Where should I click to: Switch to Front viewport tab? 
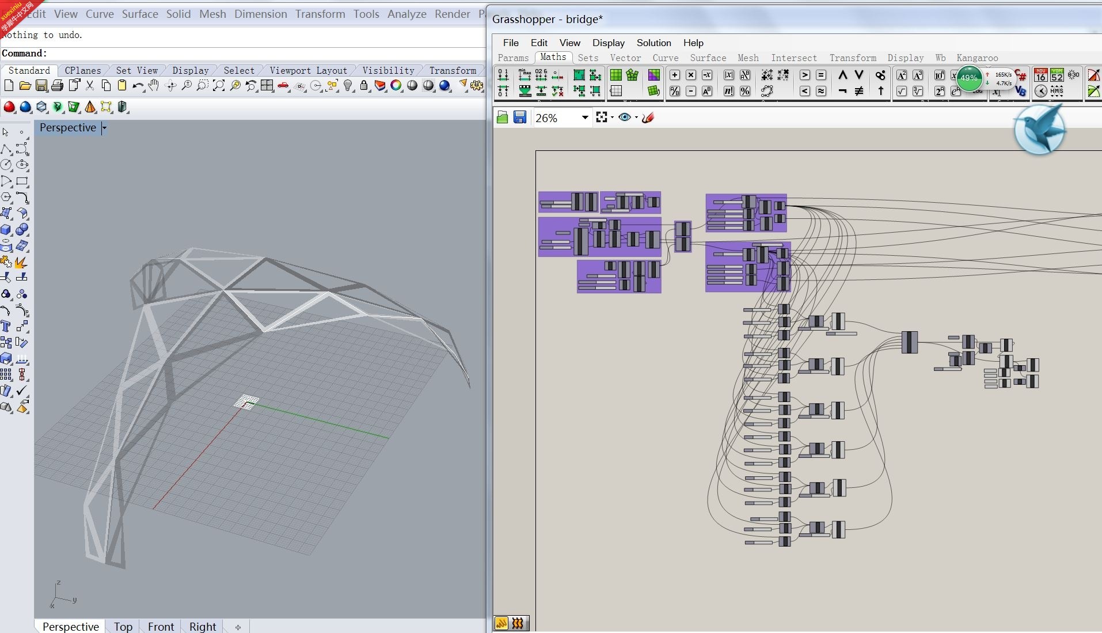(x=161, y=627)
